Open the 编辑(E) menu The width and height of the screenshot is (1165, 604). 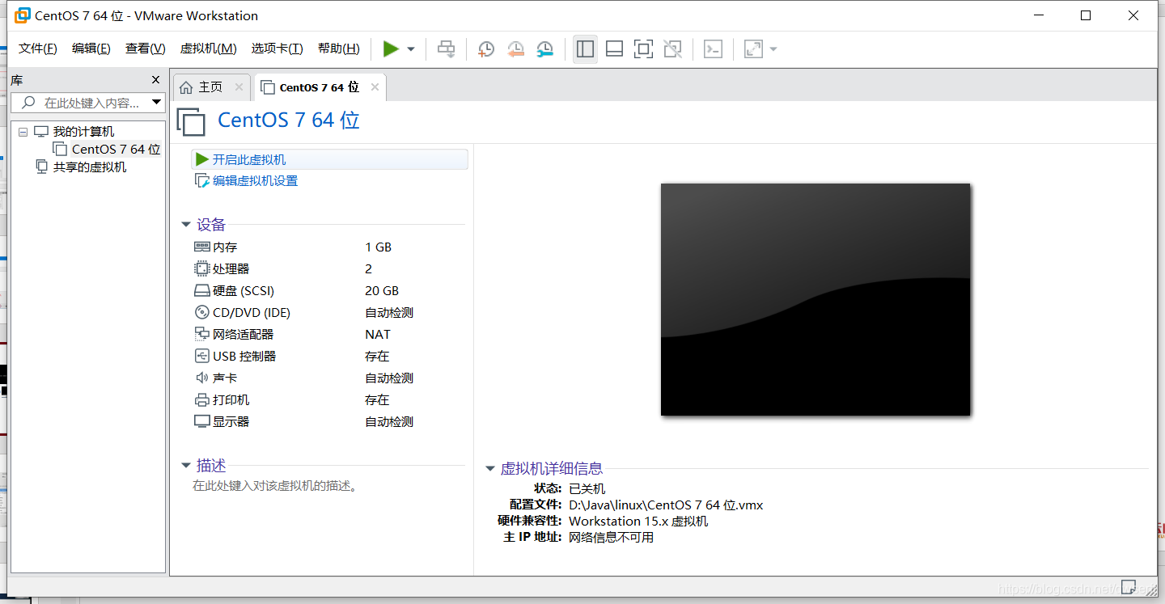coord(91,49)
